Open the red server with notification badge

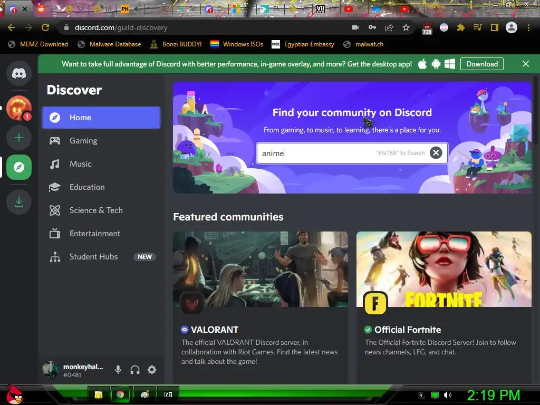pyautogui.click(x=19, y=108)
